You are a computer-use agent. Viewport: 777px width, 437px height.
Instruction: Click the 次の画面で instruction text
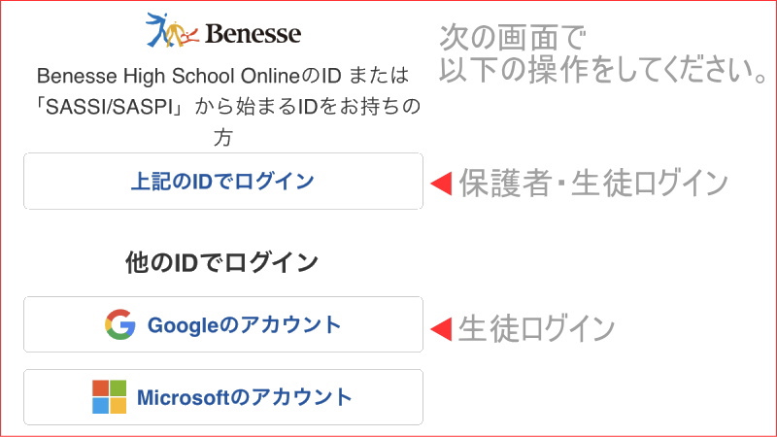(513, 38)
